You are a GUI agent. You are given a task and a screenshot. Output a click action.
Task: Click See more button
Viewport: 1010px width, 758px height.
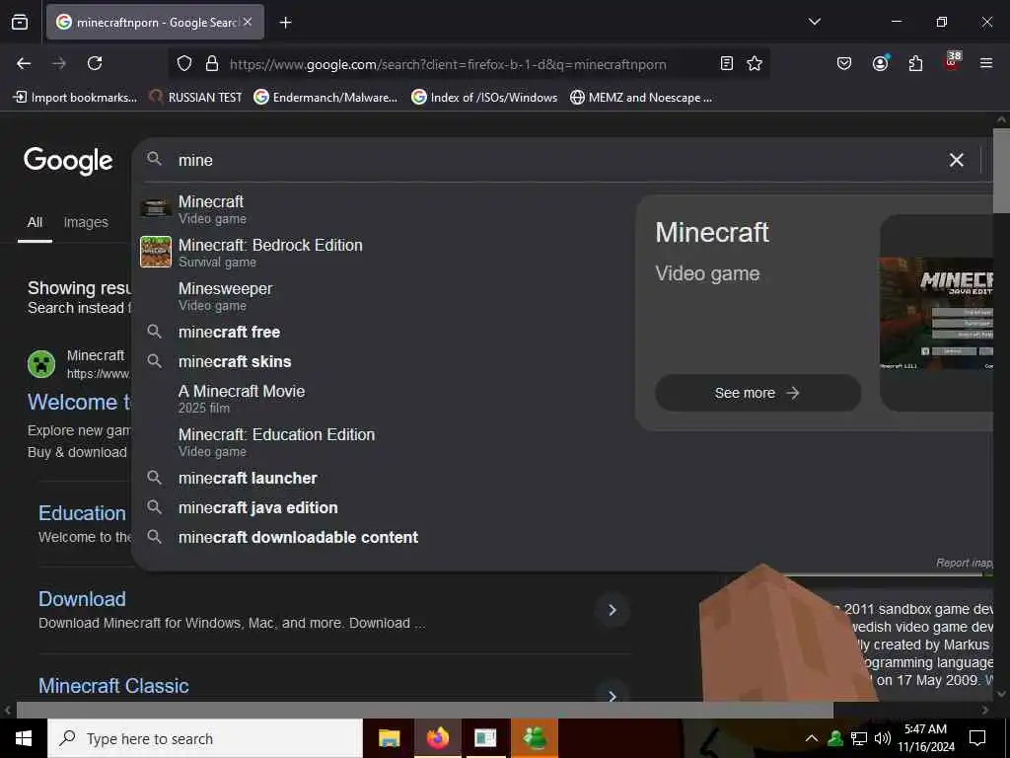tap(757, 393)
